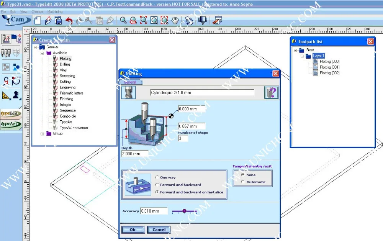Screen dimensions: 383x241
Task: Click the Cam module logo
Action: click(16, 20)
